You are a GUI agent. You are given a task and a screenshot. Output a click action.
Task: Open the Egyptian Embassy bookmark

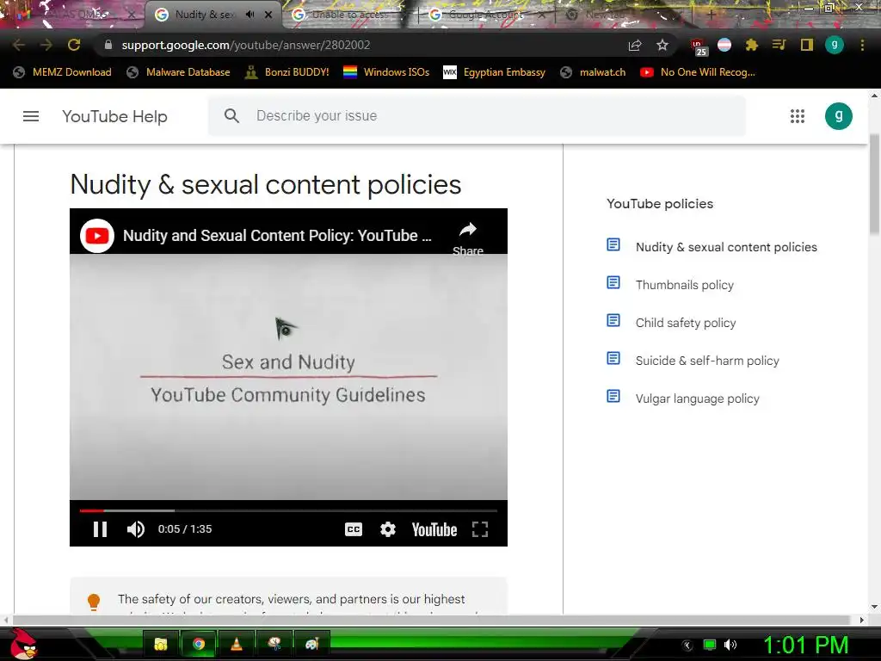495,72
